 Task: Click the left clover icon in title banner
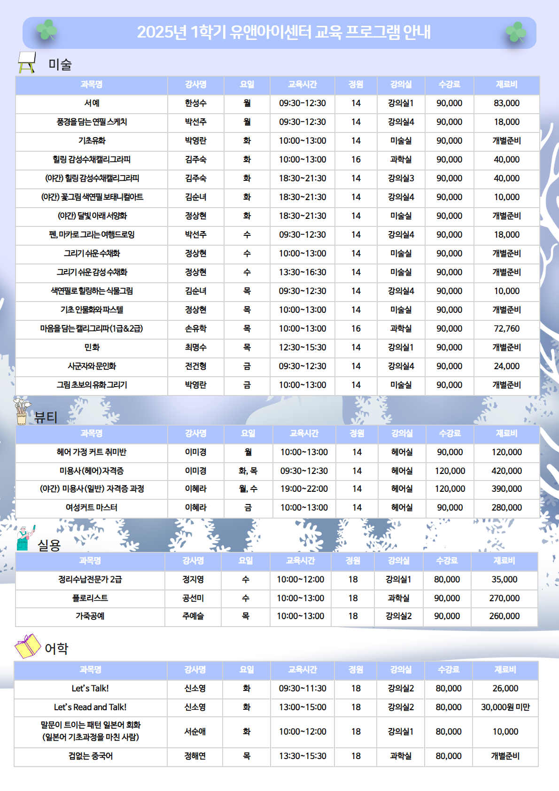pos(47,31)
